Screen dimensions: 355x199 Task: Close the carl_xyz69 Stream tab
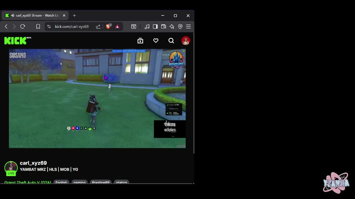click(64, 15)
